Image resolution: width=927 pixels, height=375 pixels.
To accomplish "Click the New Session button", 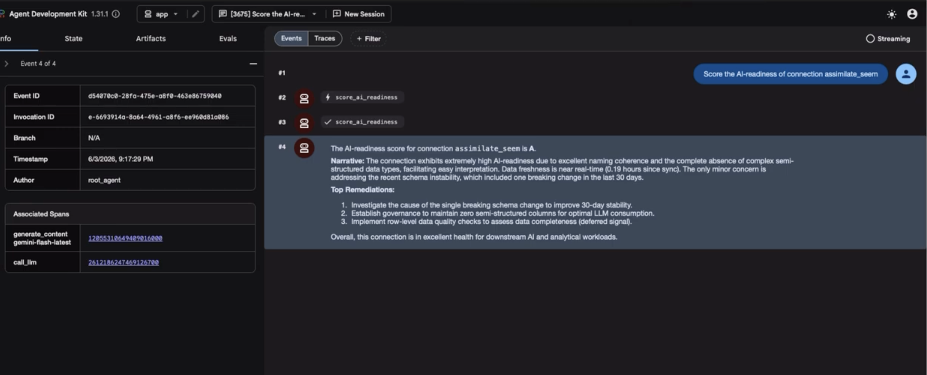I will pos(359,14).
